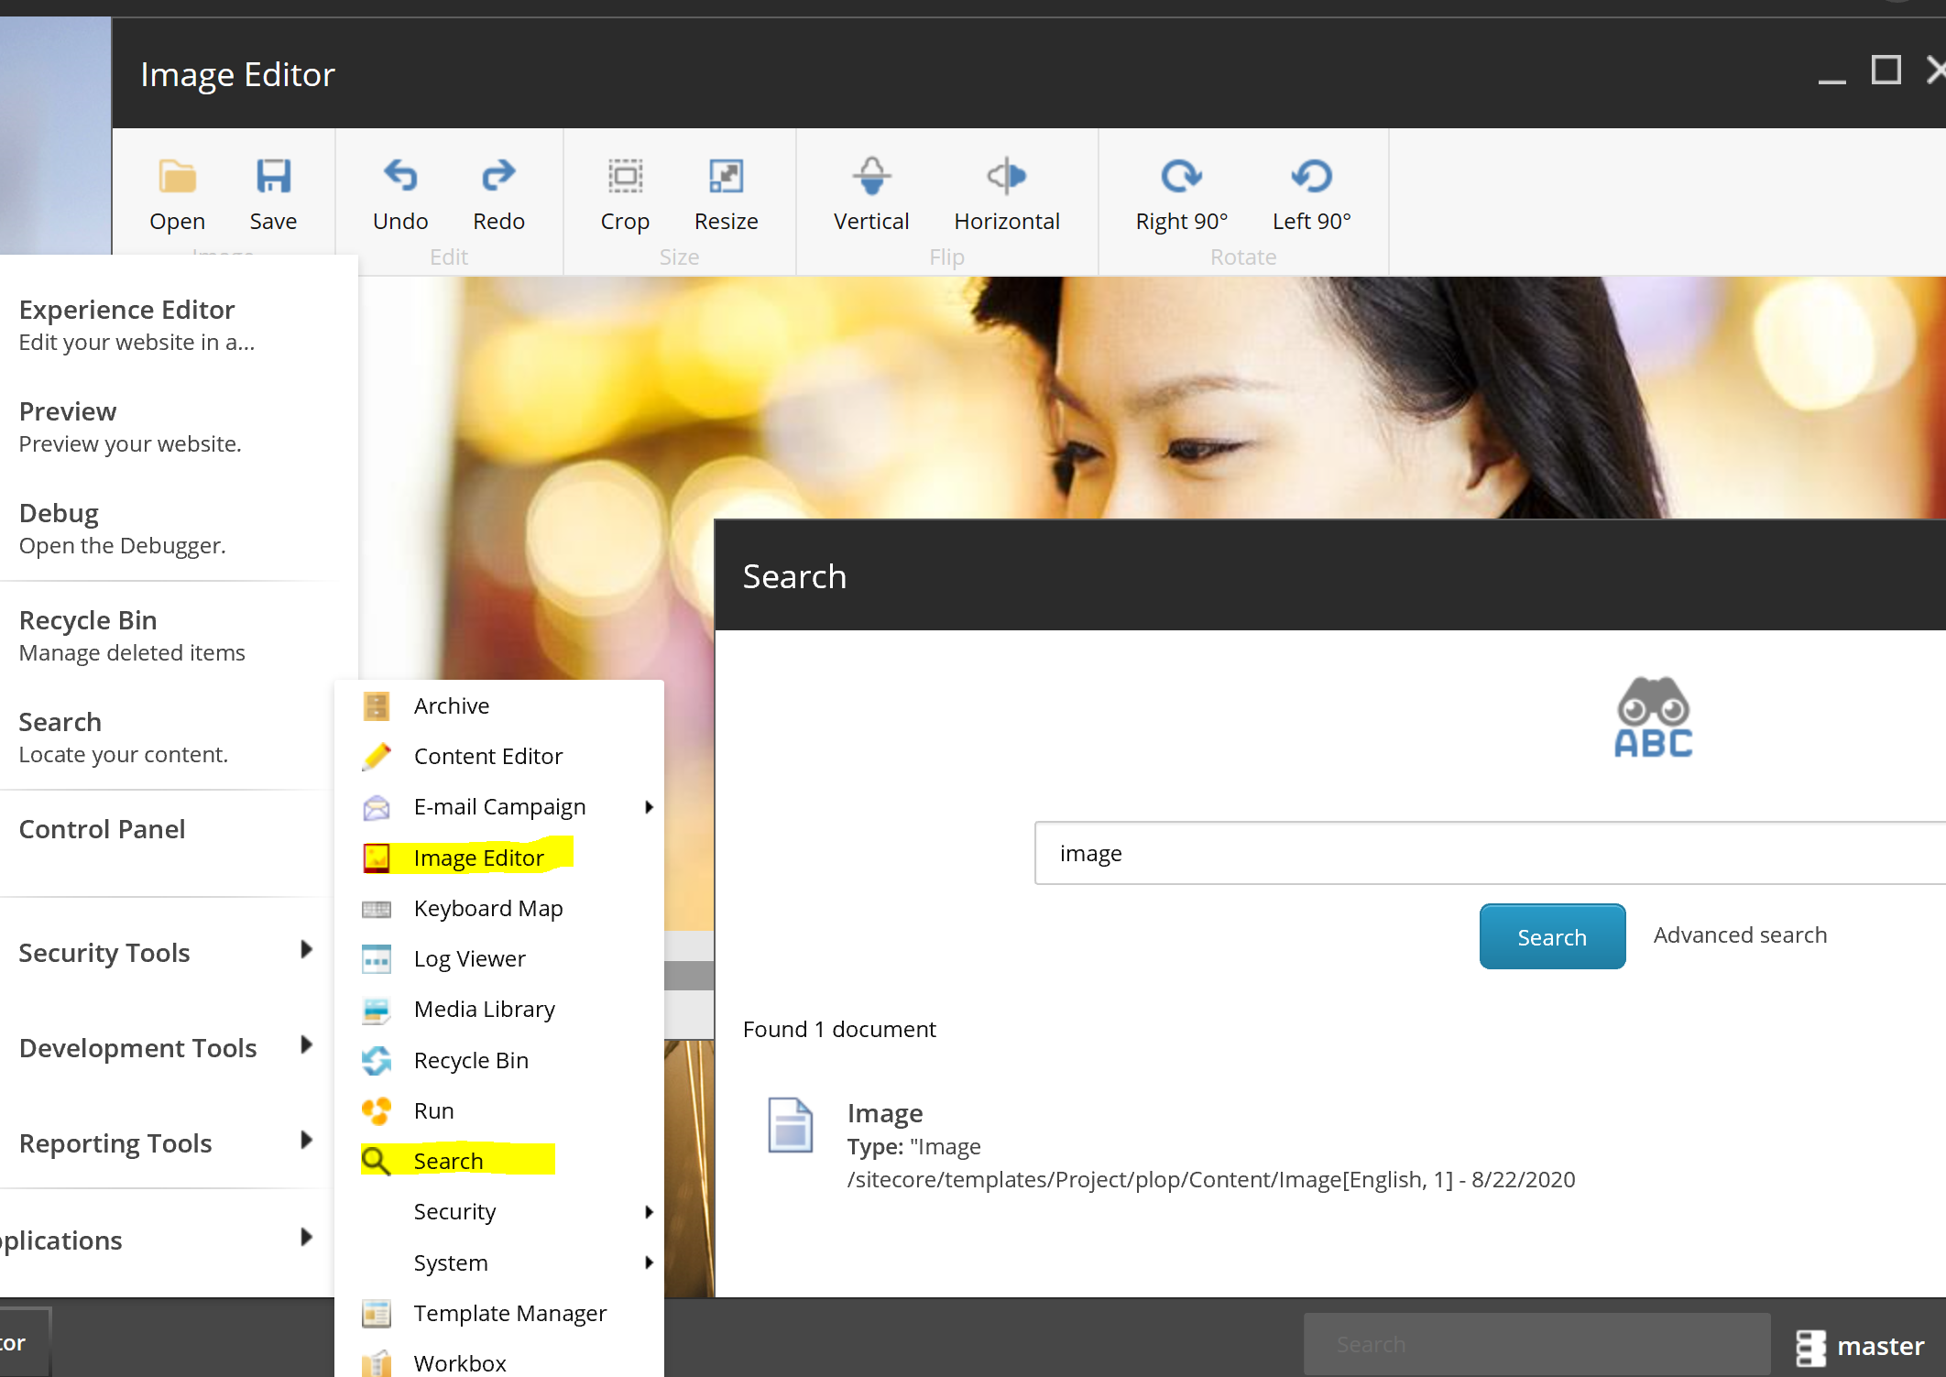This screenshot has width=1946, height=1377.
Task: Click the Log Viewer icon
Action: point(377,959)
